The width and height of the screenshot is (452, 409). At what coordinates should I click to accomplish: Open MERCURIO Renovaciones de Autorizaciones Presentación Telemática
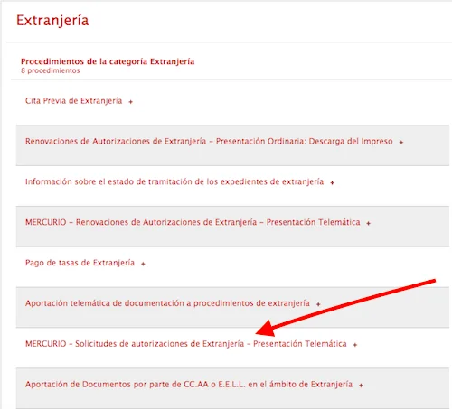coord(193,222)
